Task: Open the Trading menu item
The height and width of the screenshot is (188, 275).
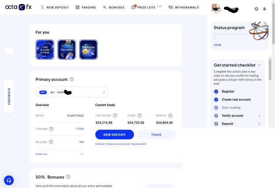Action: pyautogui.click(x=86, y=7)
